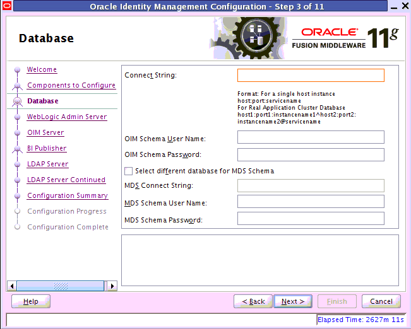This screenshot has height=329, width=411.
Task: Open the Components to Configure step
Action: point(71,85)
